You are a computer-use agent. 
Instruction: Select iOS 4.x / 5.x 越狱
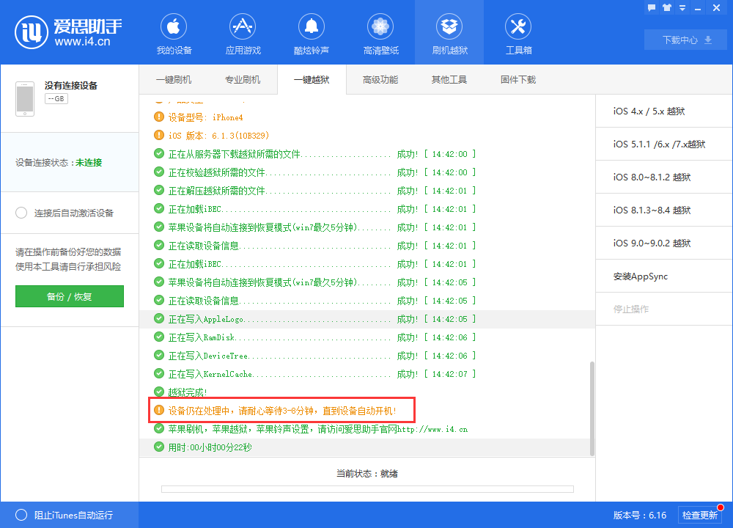(x=664, y=111)
